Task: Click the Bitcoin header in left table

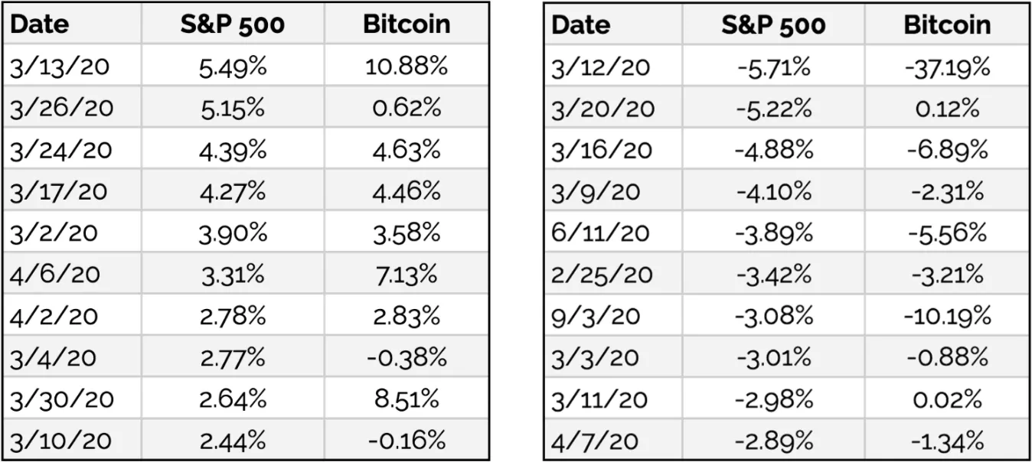Action: 406,24
